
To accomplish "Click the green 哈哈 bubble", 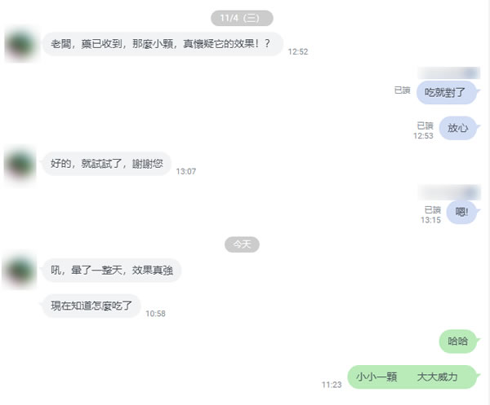I will (x=459, y=341).
